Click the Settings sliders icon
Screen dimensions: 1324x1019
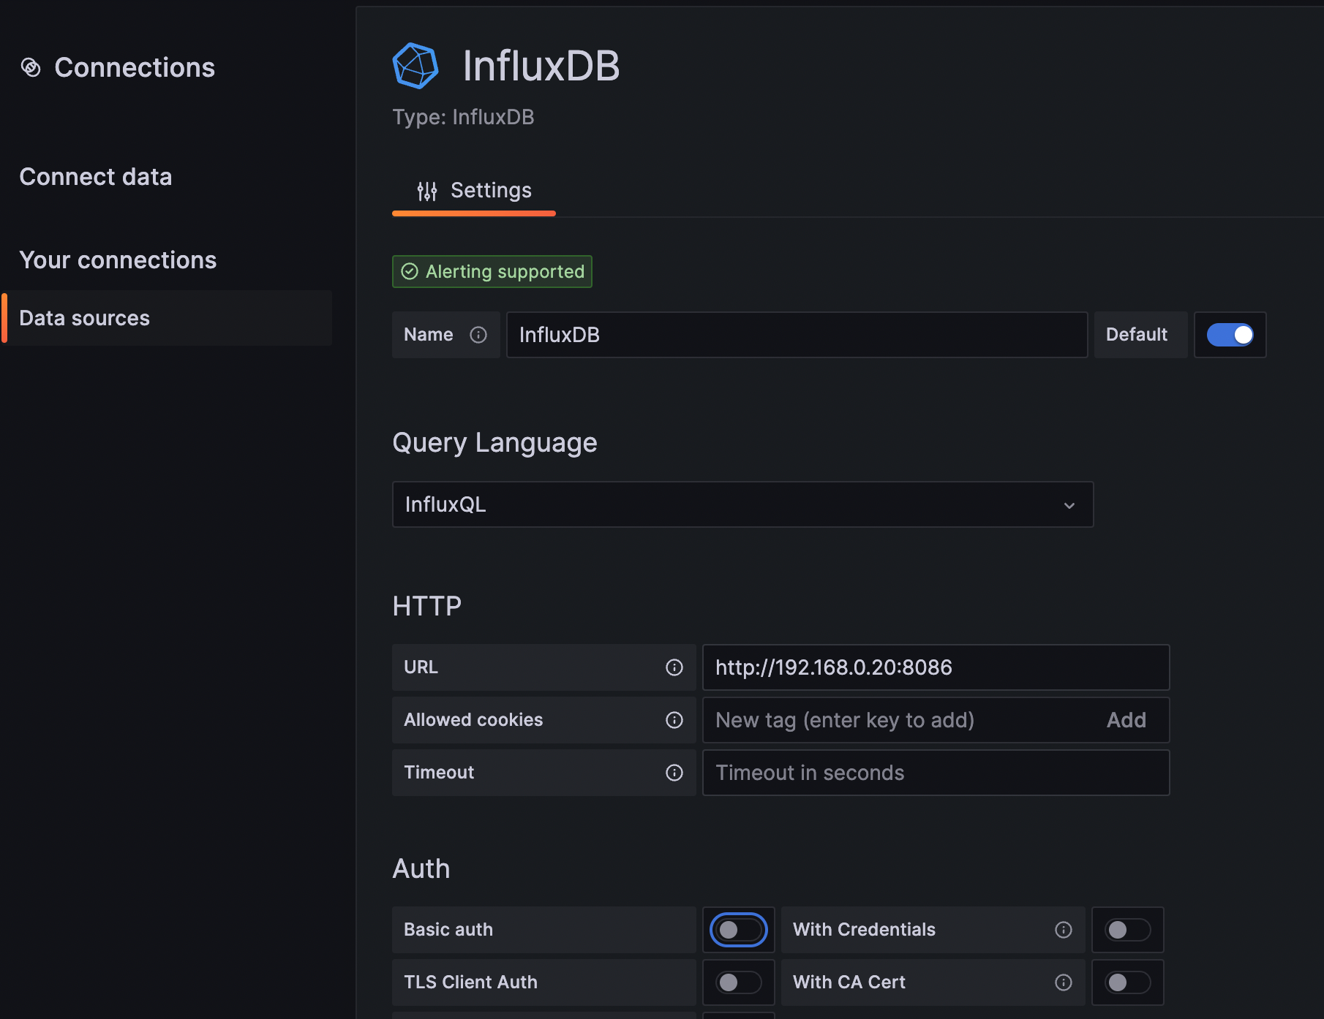pyautogui.click(x=427, y=191)
